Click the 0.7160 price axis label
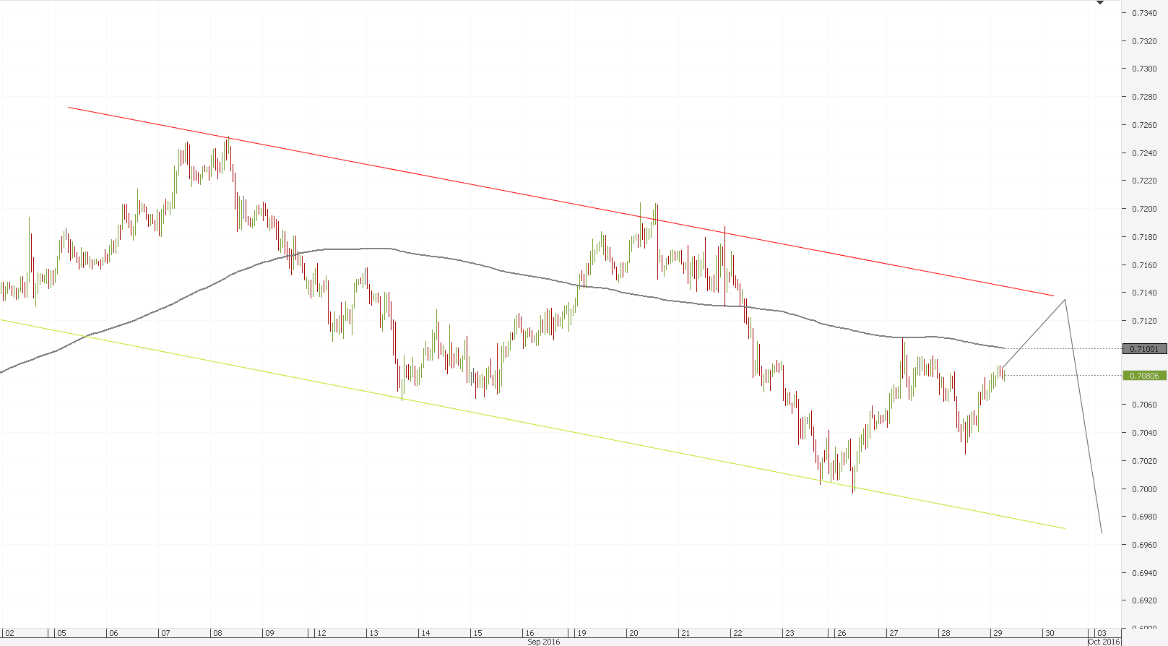This screenshot has height=646, width=1168. pyautogui.click(x=1144, y=265)
